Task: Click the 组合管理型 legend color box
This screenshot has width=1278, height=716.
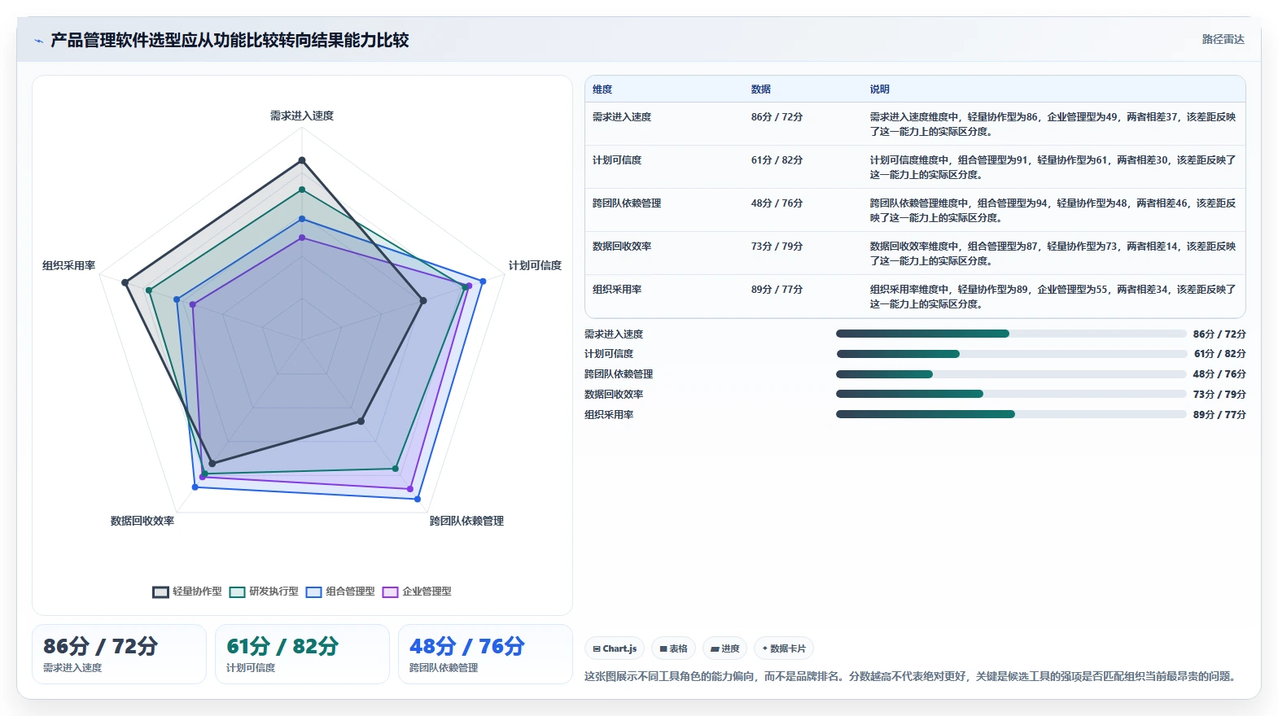Action: pos(313,592)
